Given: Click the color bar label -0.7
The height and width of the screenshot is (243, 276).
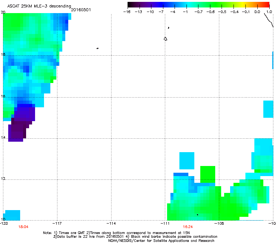Looking at the screenshot, I should 198,12.
